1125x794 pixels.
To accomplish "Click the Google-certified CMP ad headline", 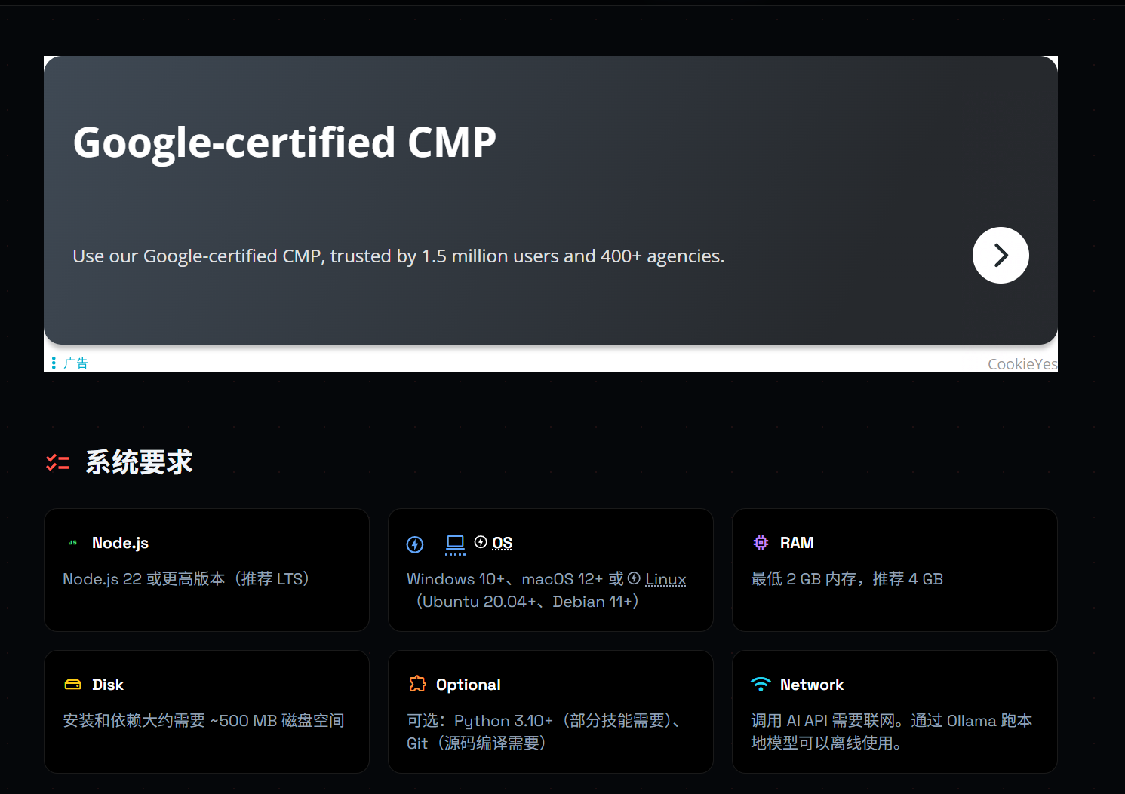I will click(284, 142).
